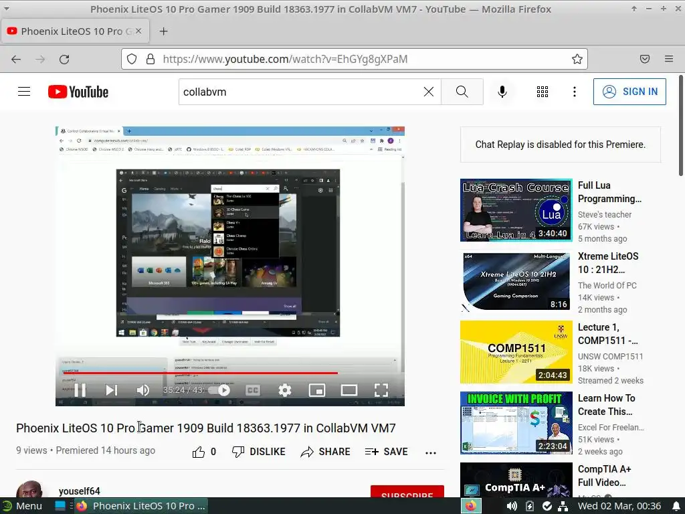
Task: Click the DISLIKE button
Action: [259, 452]
